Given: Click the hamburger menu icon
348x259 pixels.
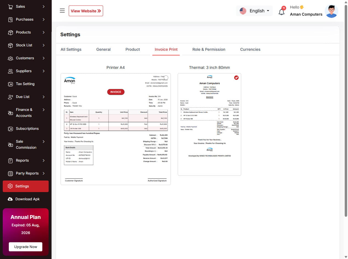Looking at the screenshot, I should click(62, 11).
